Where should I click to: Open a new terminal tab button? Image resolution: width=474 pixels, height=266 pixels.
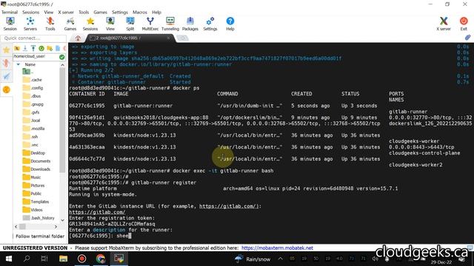coord(182,38)
